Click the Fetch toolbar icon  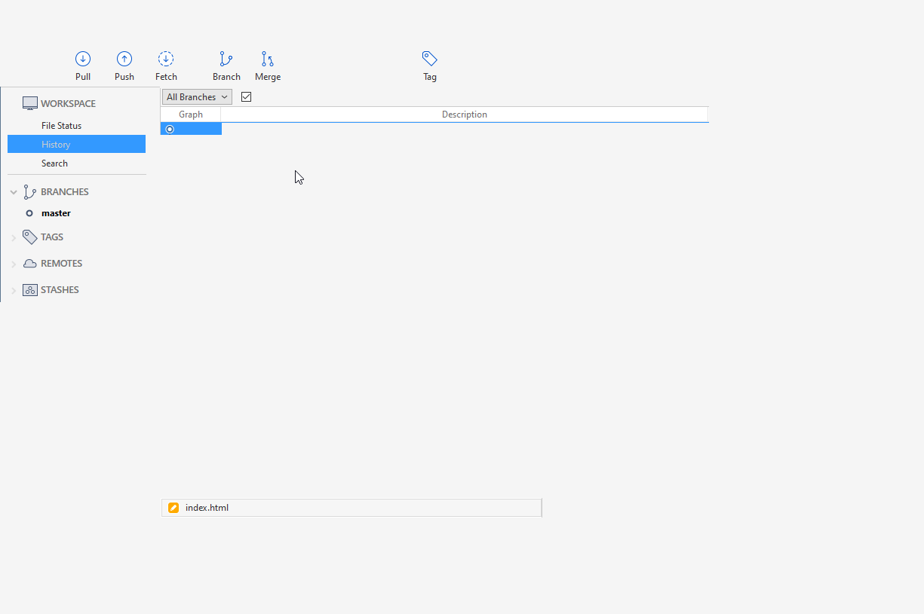point(166,59)
